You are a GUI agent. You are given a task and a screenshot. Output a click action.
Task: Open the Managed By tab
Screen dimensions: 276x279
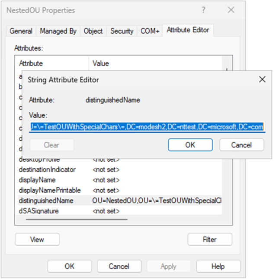58,31
